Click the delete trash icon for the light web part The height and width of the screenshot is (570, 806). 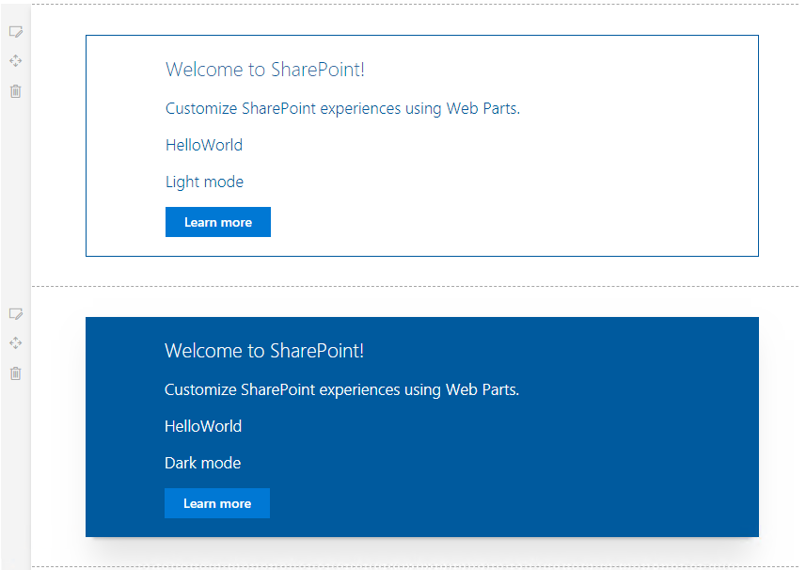[x=15, y=91]
